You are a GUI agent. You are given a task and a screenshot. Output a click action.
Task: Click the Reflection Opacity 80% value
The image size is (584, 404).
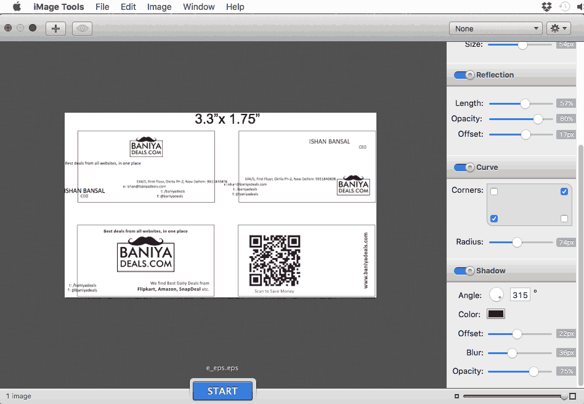click(566, 119)
